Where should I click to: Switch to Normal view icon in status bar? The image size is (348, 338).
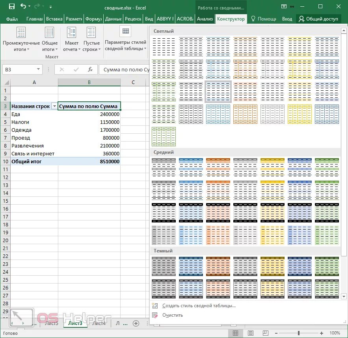[235, 333]
